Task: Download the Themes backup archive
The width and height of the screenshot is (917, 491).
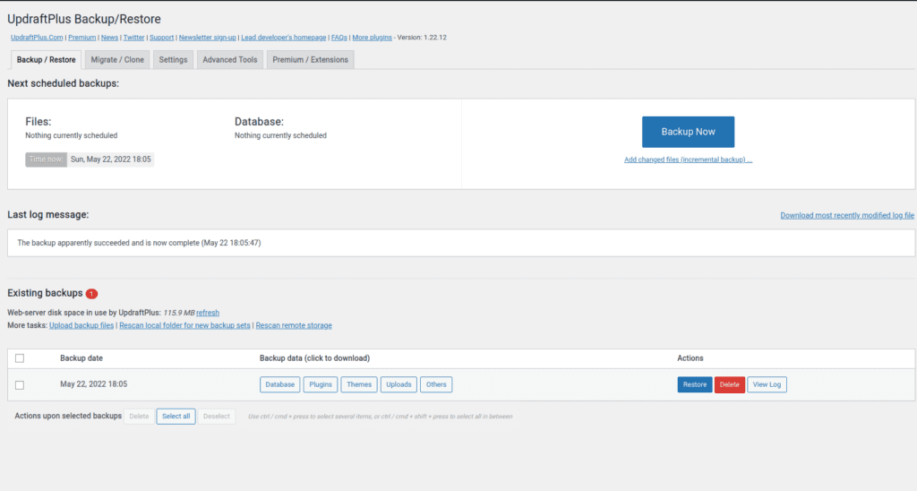Action: [359, 384]
